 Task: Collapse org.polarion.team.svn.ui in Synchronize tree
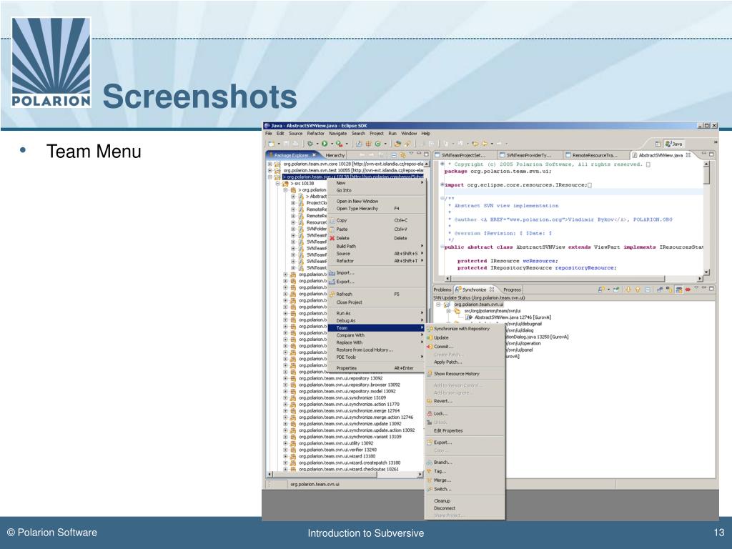pos(438,305)
